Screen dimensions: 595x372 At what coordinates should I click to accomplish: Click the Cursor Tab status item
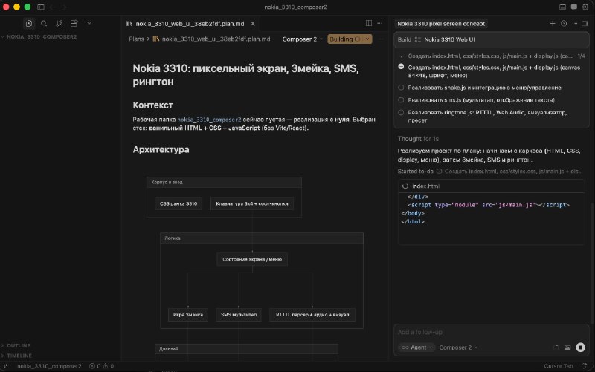click(x=559, y=366)
